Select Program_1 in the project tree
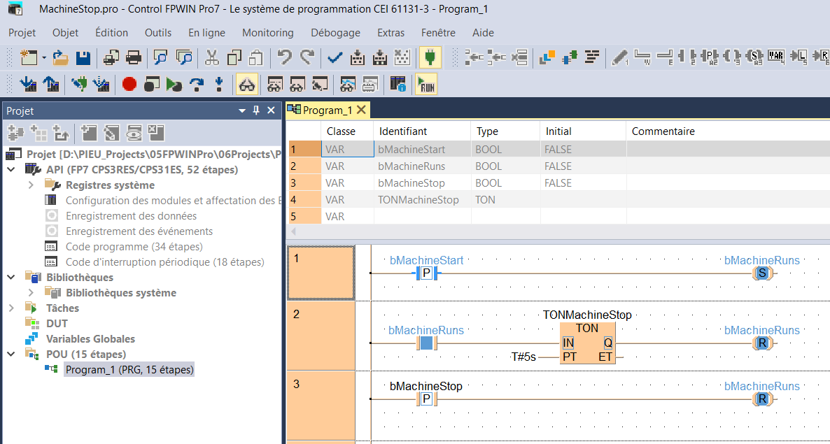 [129, 369]
